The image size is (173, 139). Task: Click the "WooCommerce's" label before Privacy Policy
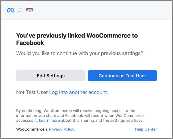click(32, 129)
